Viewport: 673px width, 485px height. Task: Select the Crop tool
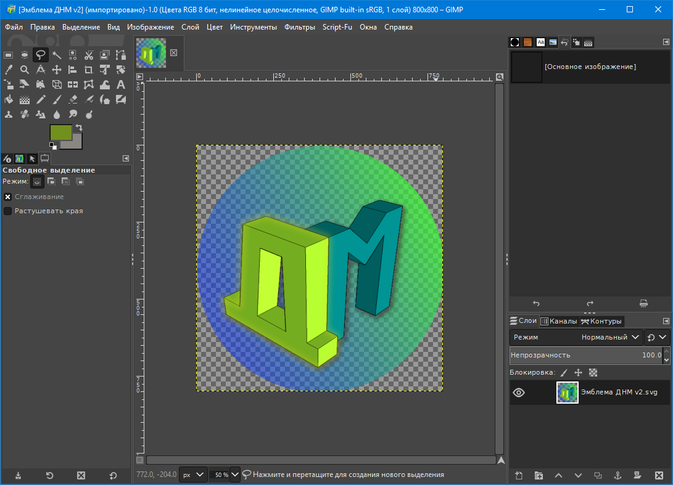[x=89, y=70]
